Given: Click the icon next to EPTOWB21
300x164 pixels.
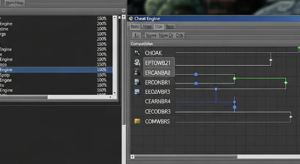Looking at the screenshot, I should click(137, 62).
